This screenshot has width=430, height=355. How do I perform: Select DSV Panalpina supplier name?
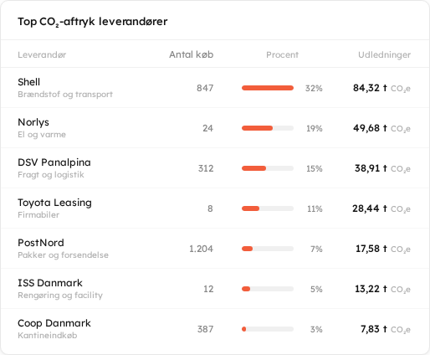coord(54,162)
